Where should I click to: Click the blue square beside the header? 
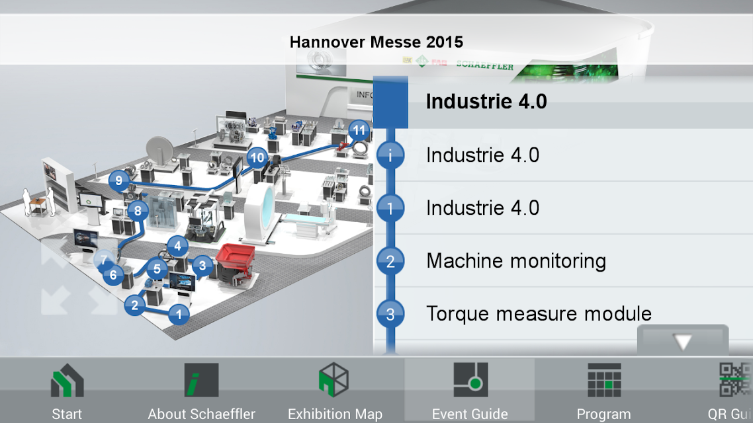(390, 102)
